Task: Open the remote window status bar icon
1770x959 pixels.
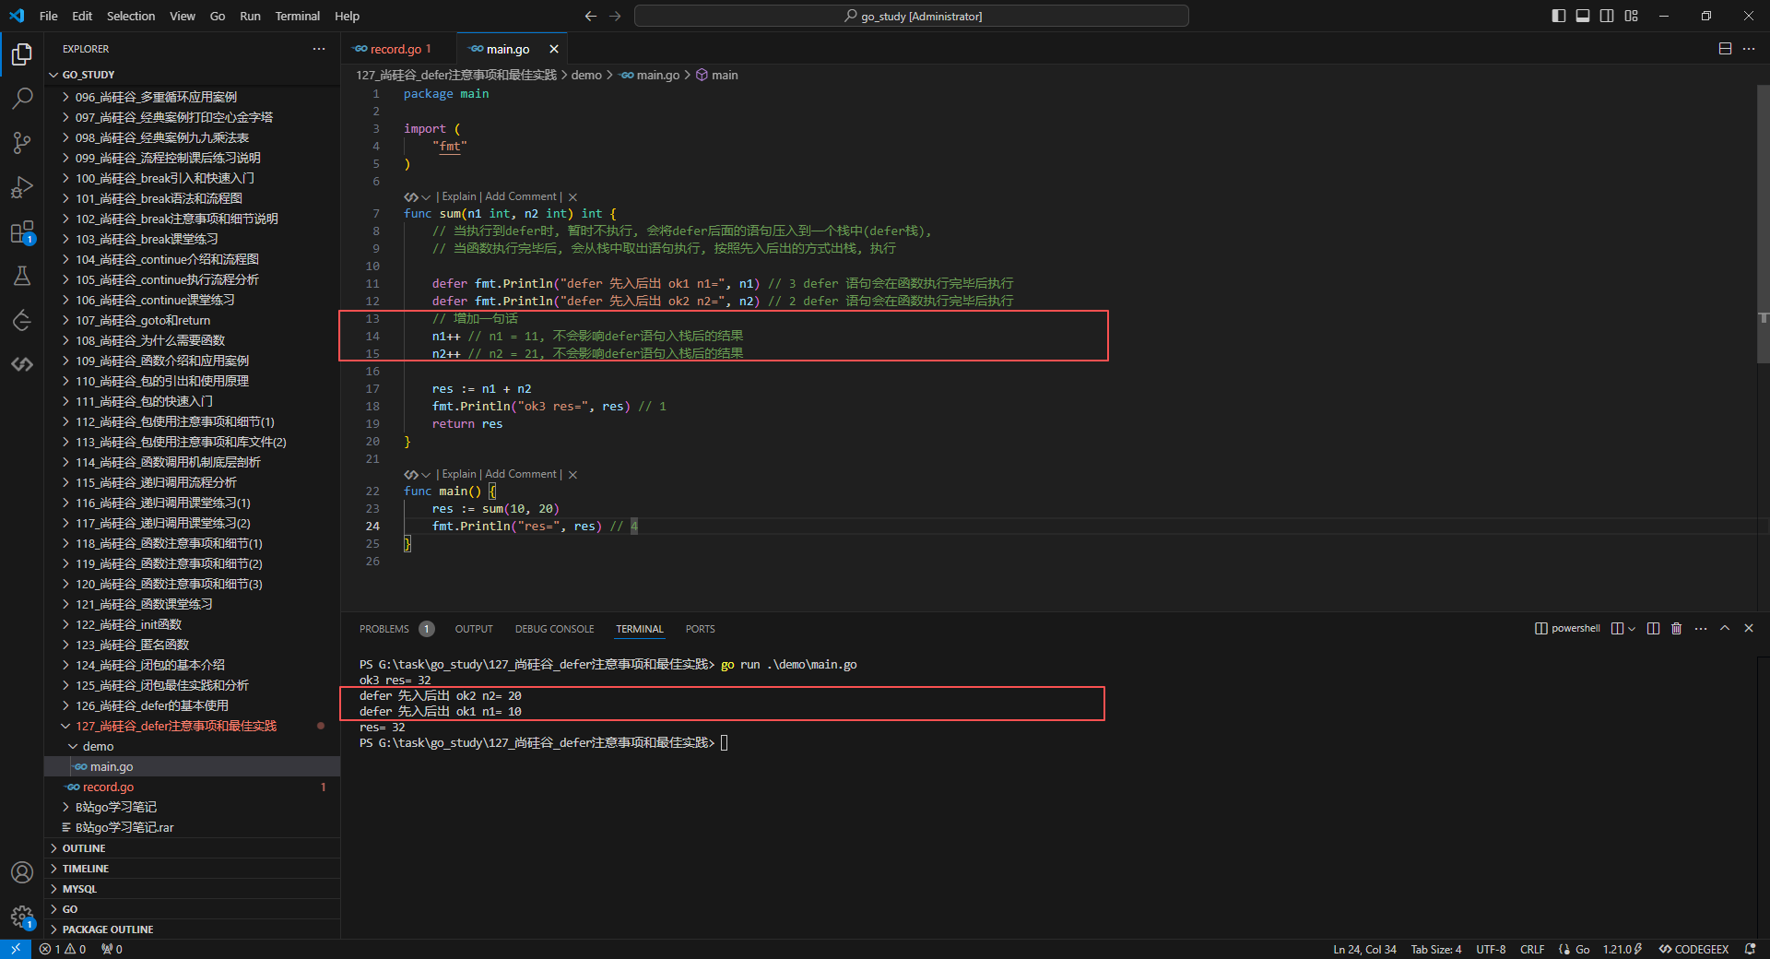Action: [x=16, y=949]
